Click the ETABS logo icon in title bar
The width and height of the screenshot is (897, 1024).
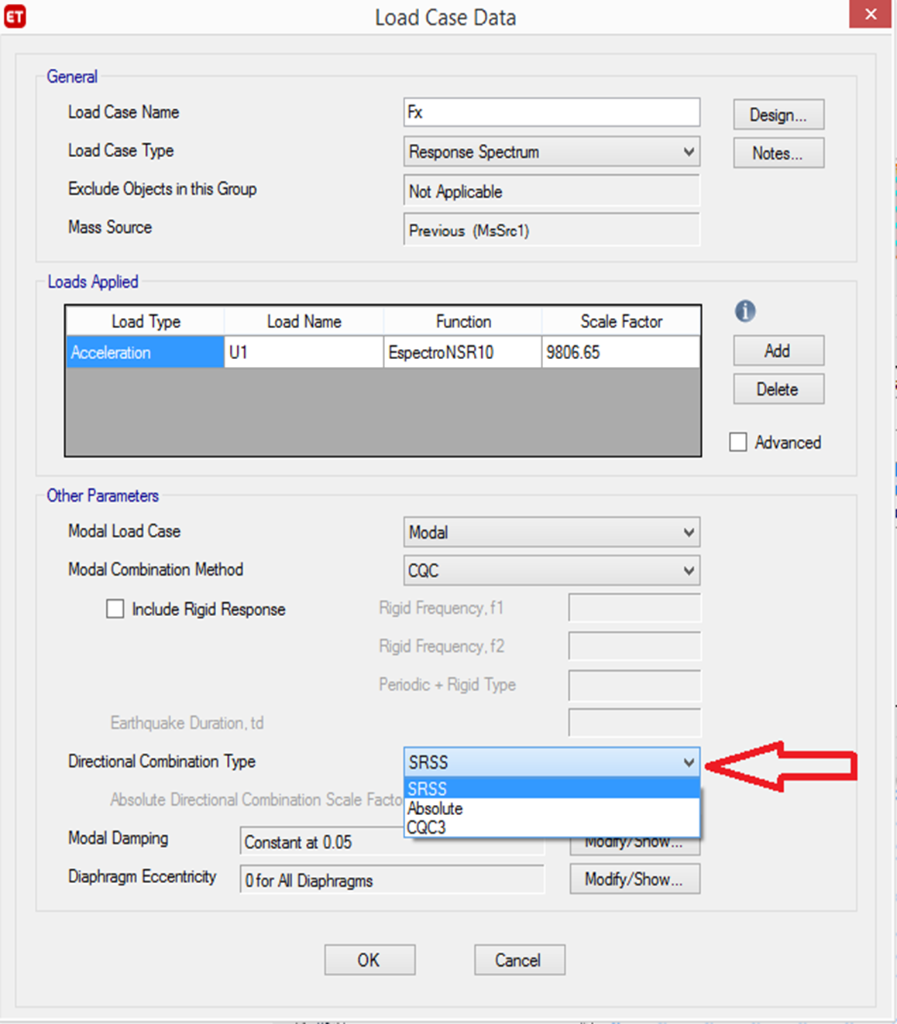(x=15, y=16)
